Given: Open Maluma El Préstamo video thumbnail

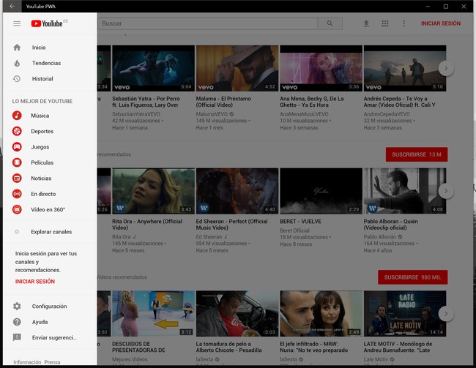Looking at the screenshot, I should pos(237,68).
